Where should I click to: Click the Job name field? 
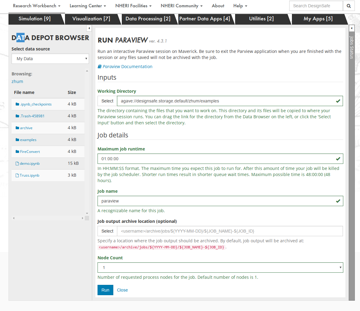point(220,201)
